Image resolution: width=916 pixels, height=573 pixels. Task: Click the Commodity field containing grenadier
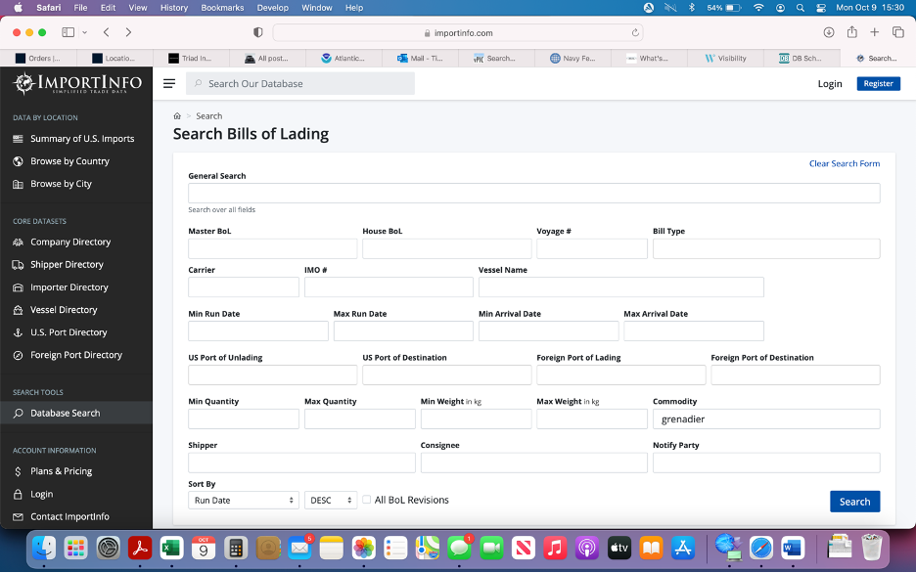coord(766,419)
